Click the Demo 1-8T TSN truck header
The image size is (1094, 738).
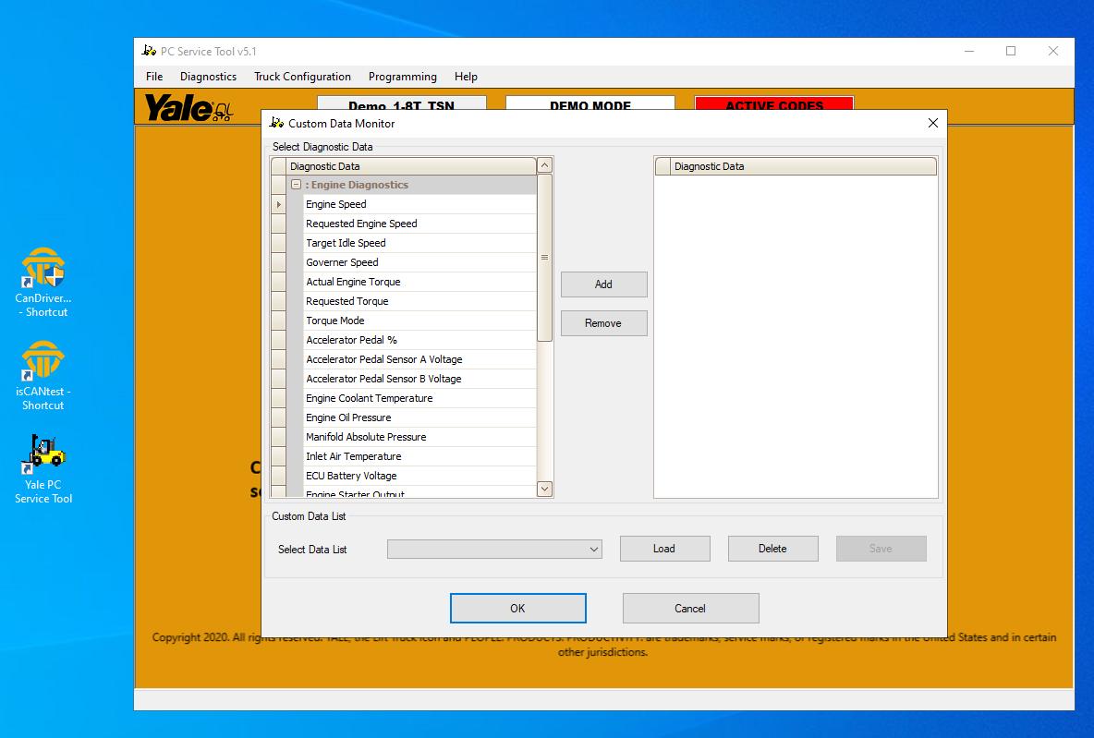[401, 105]
